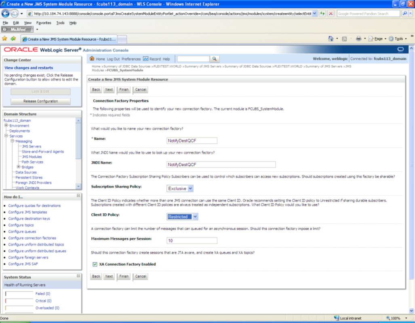The height and width of the screenshot is (323, 415).
Task: Open the View menu
Action: [27, 23]
